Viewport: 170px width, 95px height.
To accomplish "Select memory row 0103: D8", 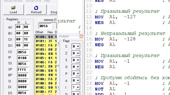I will point(46,50).
